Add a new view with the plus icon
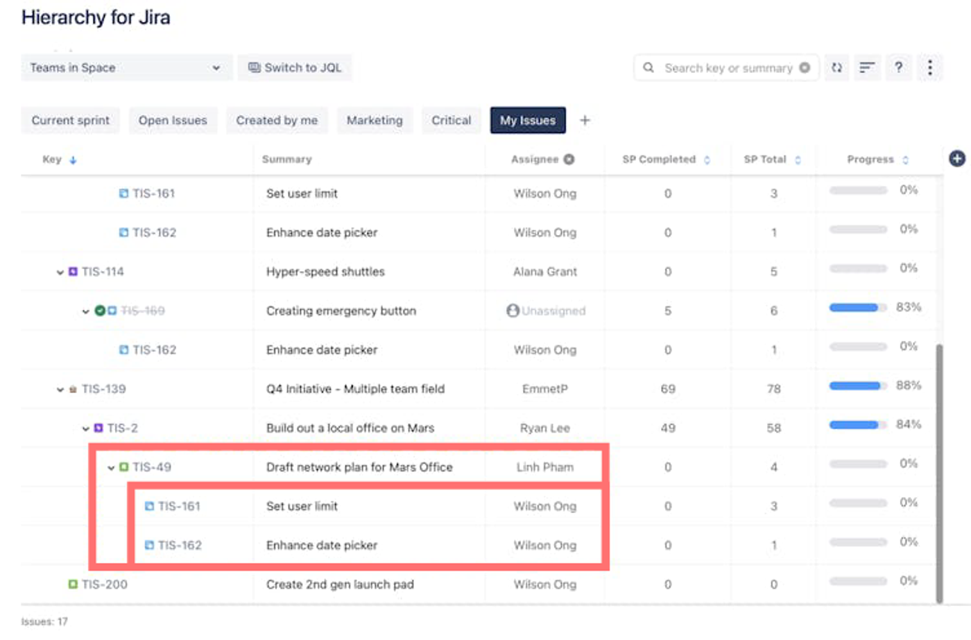This screenshot has width=971, height=640. coord(585,120)
